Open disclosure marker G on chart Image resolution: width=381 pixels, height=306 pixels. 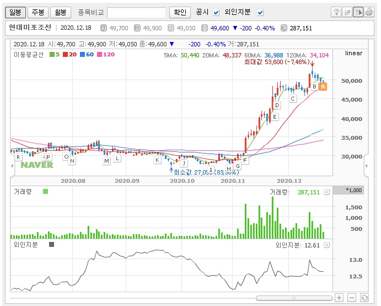point(238,166)
